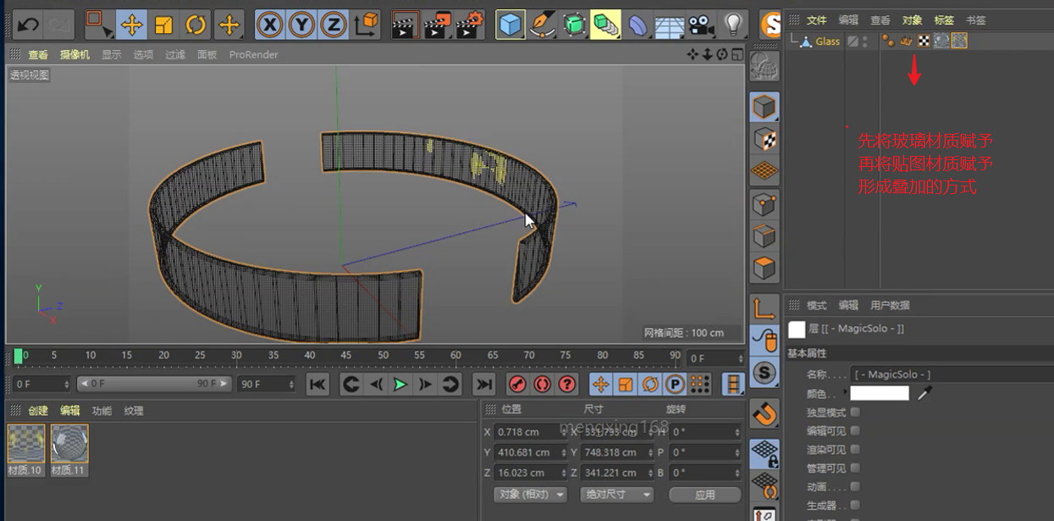Click the Undo arrow icon
Screen dimensions: 1054x521
point(28,25)
